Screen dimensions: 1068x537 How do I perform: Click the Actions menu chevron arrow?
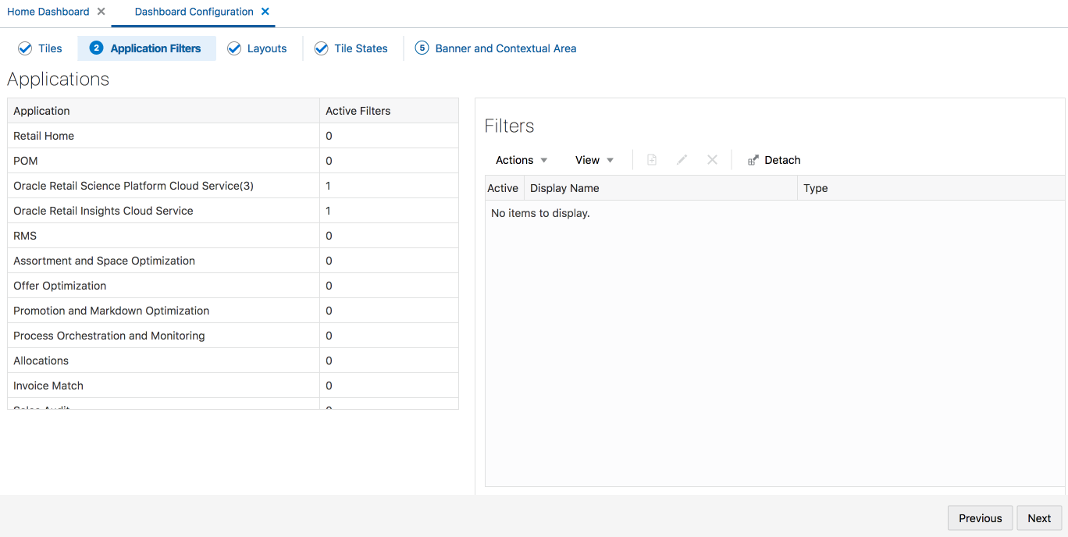coord(543,159)
